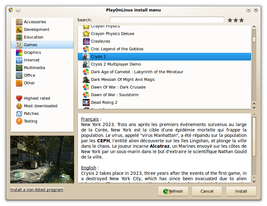Click the Development category icon
Screen dimensions: 267x206
click(x=19, y=30)
